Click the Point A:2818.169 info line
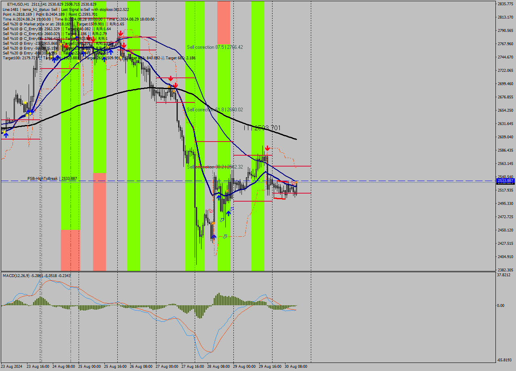 tap(50, 14)
